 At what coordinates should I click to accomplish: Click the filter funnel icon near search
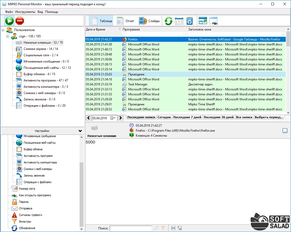coord(163,228)
